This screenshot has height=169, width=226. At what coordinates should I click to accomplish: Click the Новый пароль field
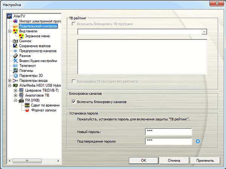(x=168, y=132)
